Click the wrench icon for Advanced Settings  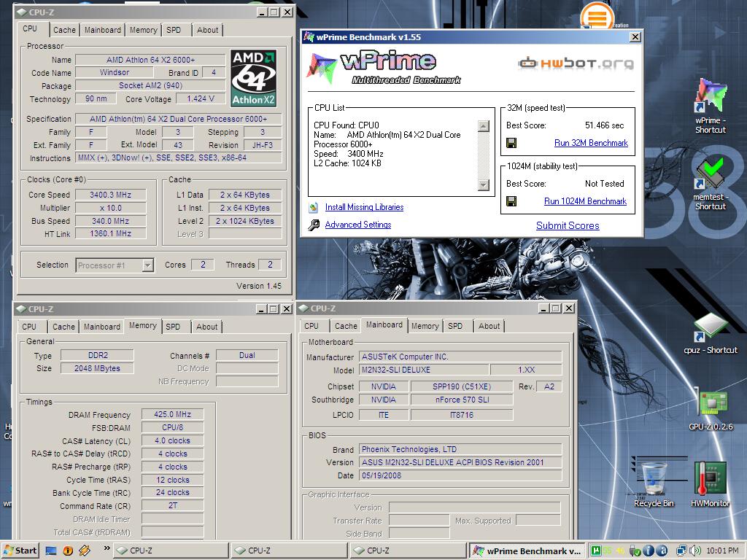tap(314, 225)
